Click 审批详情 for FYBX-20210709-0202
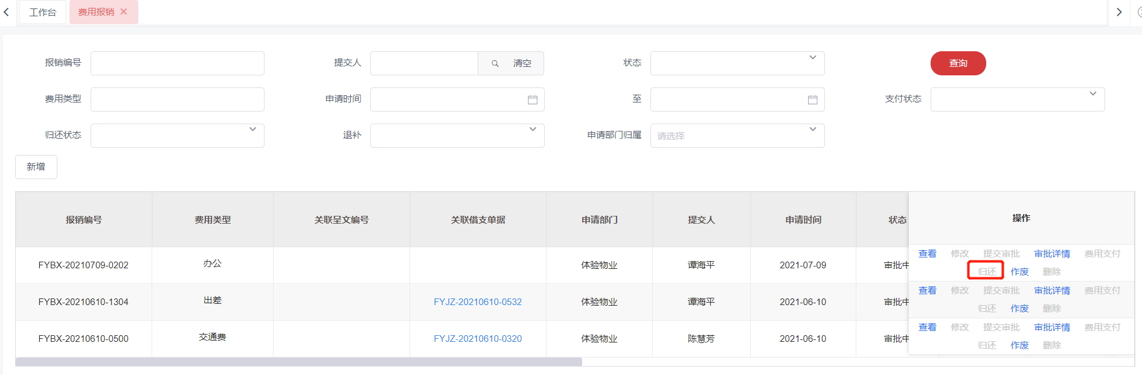The height and width of the screenshot is (375, 1142). click(1051, 254)
